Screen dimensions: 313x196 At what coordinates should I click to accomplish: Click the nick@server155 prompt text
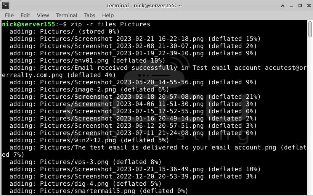[28, 24]
